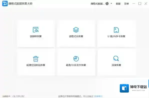Open the 菜单 menu
Viewport: 149px width, 98px height.
[x=126, y=4]
